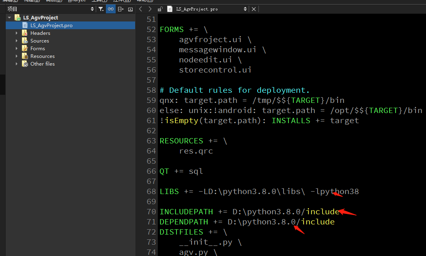Select the Other files label
This screenshot has width=426, height=256.
click(42, 64)
